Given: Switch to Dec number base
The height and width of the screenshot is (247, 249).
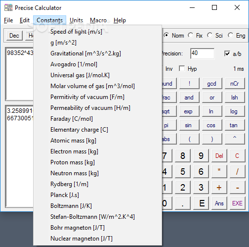Looking at the screenshot, I should pyautogui.click(x=14, y=36).
